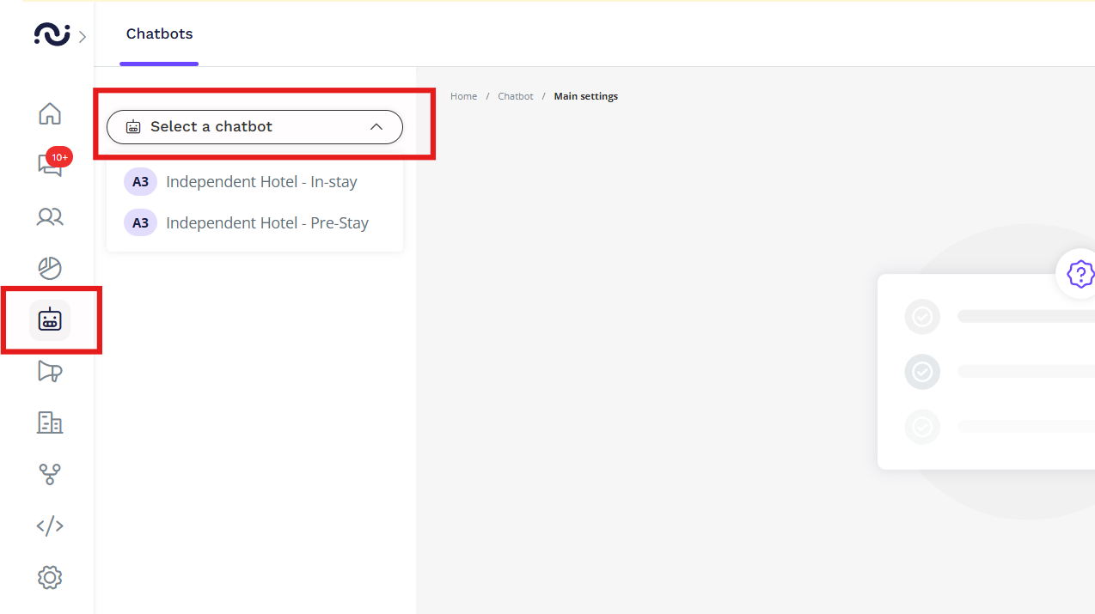1095x614 pixels.
Task: Open the workflow branch icon
Action: coord(50,474)
